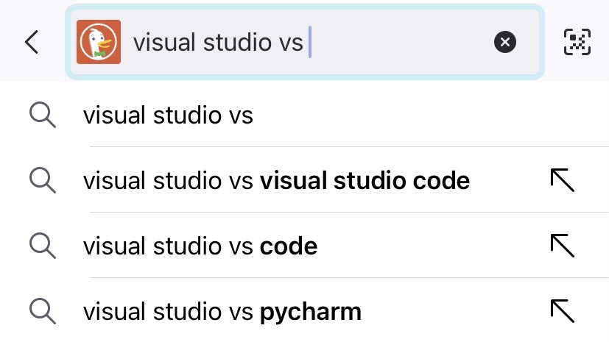609x342 pixels.
Task: Click magnifier icon beside plain 'visual studio vs'
Action: pyautogui.click(x=43, y=115)
